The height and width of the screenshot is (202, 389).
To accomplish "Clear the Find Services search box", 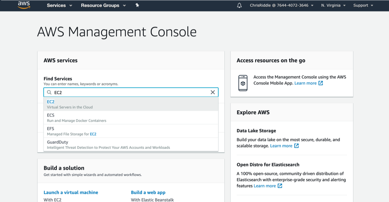I will (x=212, y=92).
